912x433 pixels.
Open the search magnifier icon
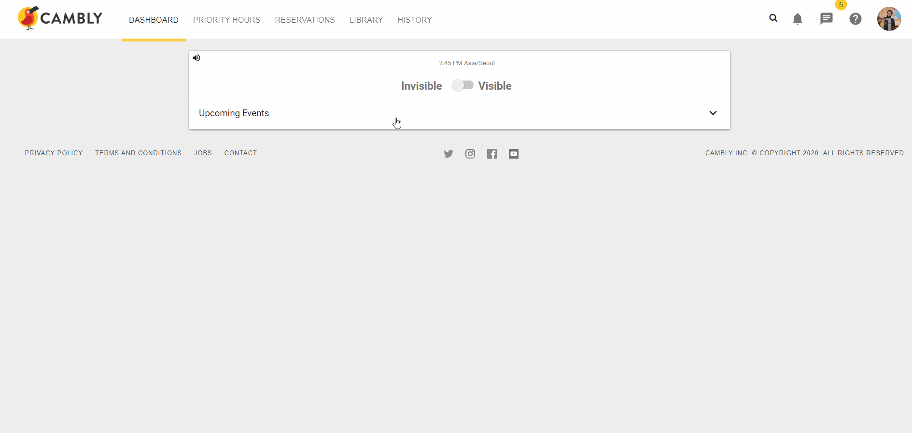(x=773, y=18)
